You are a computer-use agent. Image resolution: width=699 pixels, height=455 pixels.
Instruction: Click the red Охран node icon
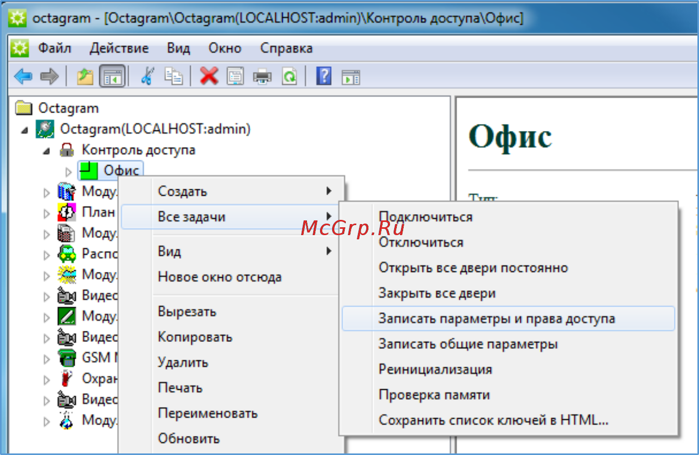67,379
